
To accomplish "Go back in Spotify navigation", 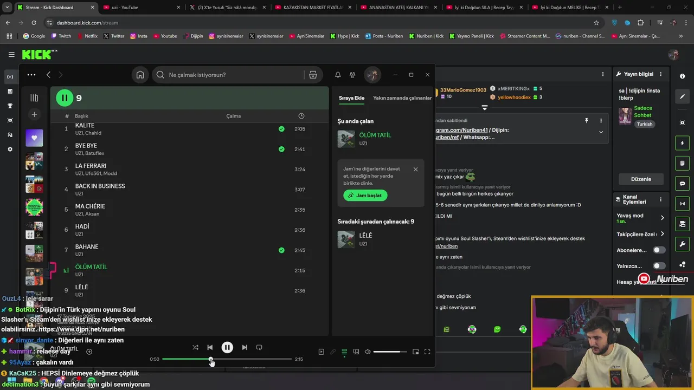I will click(x=48, y=75).
